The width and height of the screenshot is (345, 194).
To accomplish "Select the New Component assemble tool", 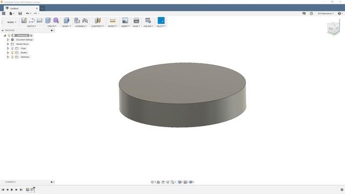I will (x=77, y=20).
